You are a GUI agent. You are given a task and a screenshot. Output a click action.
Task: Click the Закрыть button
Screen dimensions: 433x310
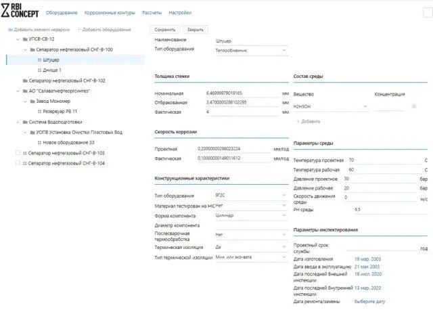(x=196, y=30)
